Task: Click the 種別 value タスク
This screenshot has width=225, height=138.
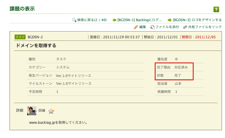Action: 61,59
